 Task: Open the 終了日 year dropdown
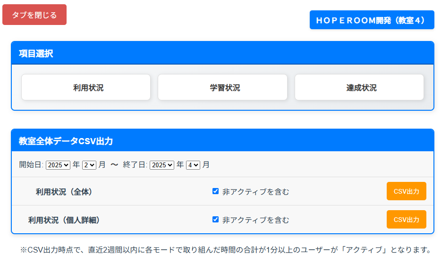162,165
